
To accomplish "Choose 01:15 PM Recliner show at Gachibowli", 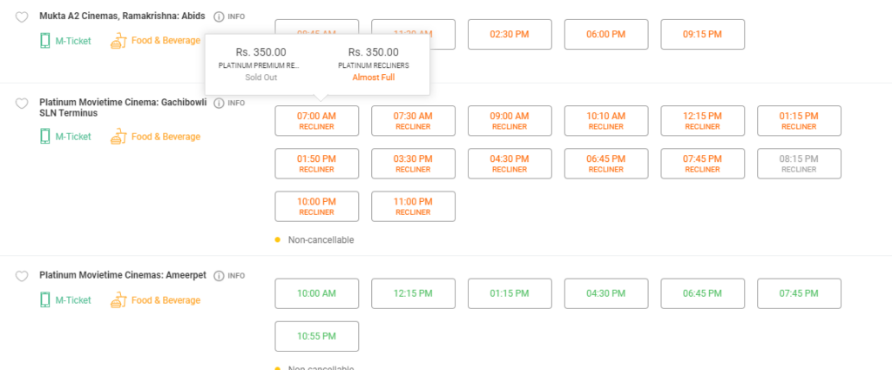I will [x=799, y=120].
